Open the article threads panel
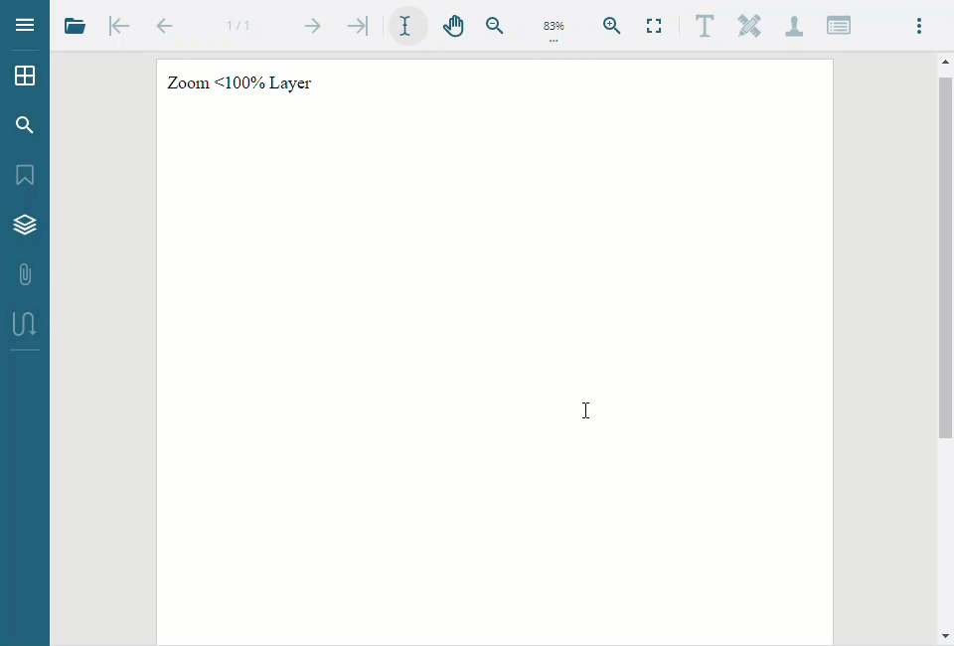This screenshot has width=954, height=646. [x=24, y=324]
